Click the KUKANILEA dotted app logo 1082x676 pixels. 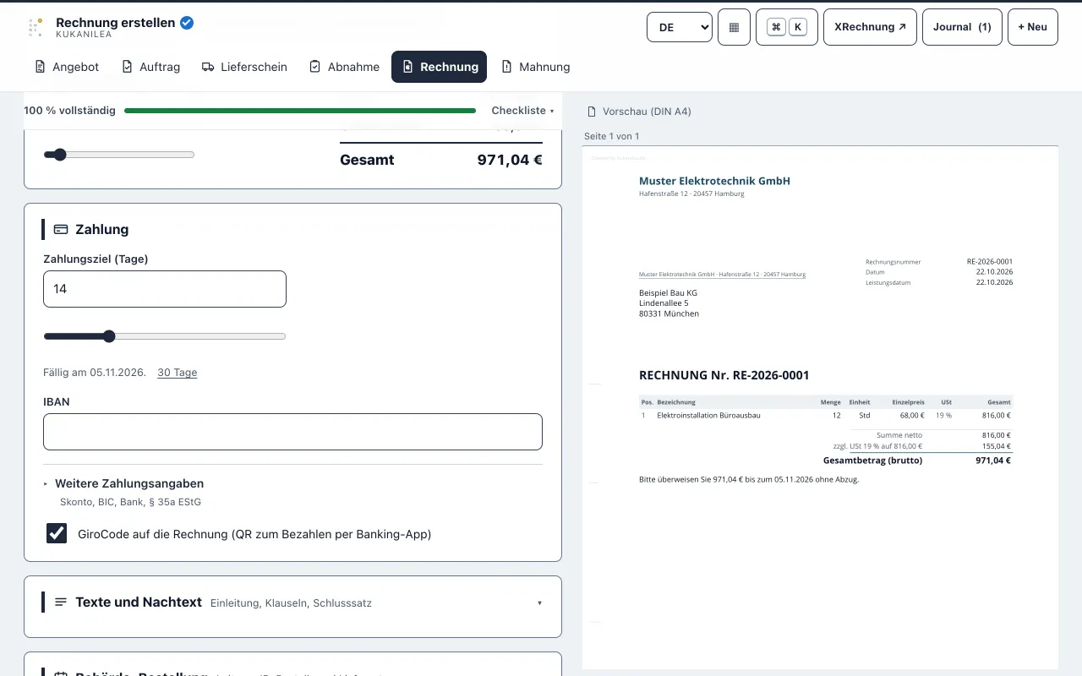point(35,28)
